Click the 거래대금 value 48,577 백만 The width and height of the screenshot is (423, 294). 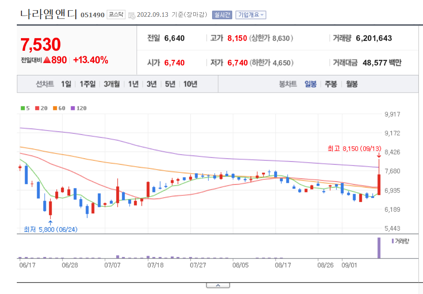[x=382, y=63]
